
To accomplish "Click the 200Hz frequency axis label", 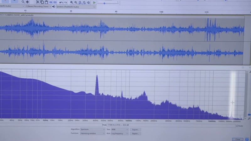I will (70, 120).
